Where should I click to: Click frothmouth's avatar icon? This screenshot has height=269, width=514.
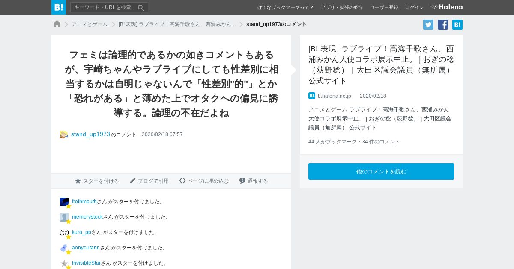[64, 202]
